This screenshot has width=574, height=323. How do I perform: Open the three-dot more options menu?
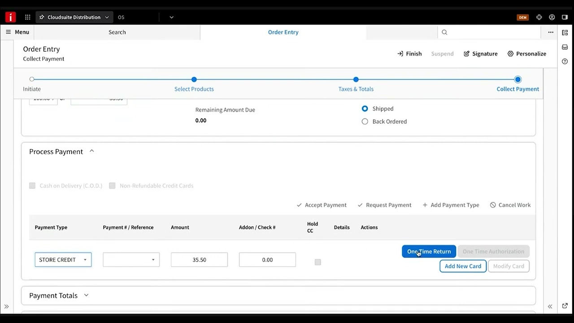(551, 32)
